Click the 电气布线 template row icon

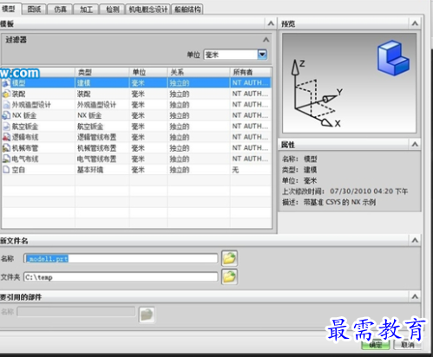(6, 159)
